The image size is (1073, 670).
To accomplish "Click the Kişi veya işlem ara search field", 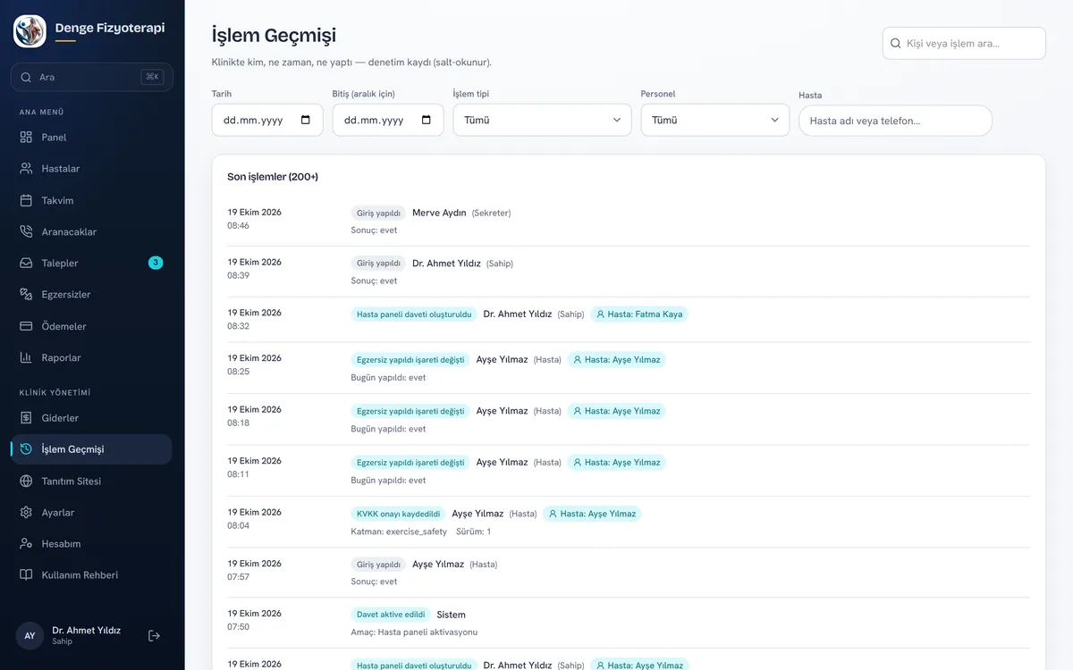I will [964, 43].
